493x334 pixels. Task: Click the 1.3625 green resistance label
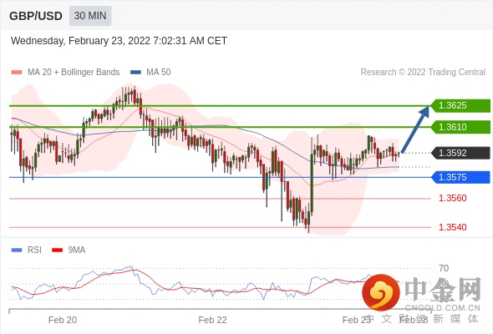[460, 105]
